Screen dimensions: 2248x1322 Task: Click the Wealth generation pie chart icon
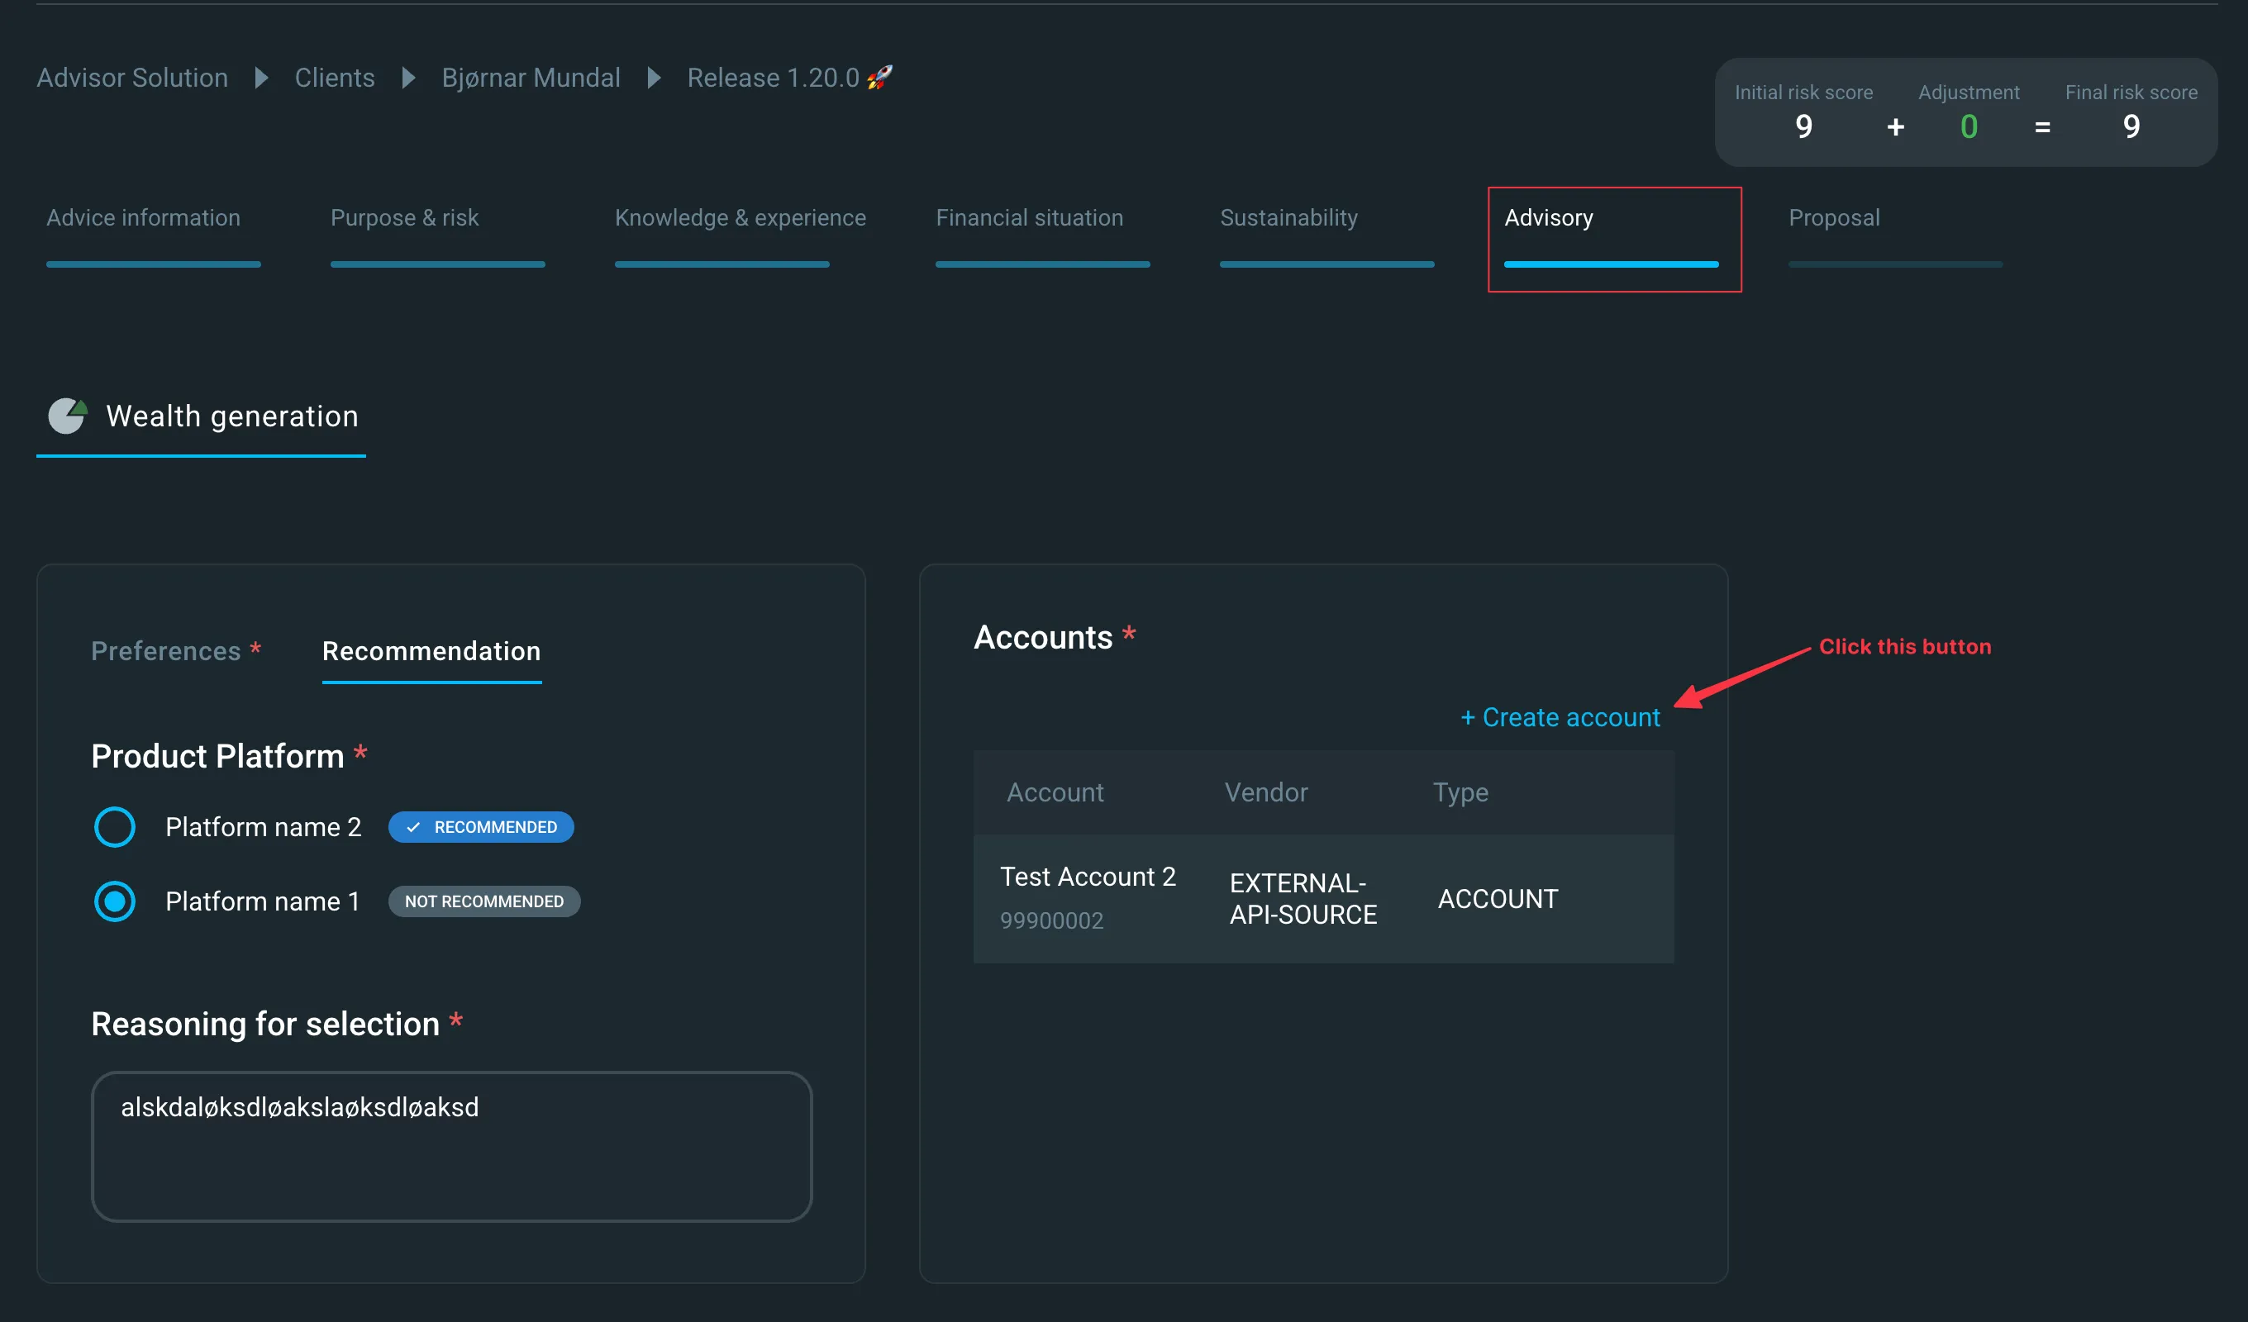point(67,416)
